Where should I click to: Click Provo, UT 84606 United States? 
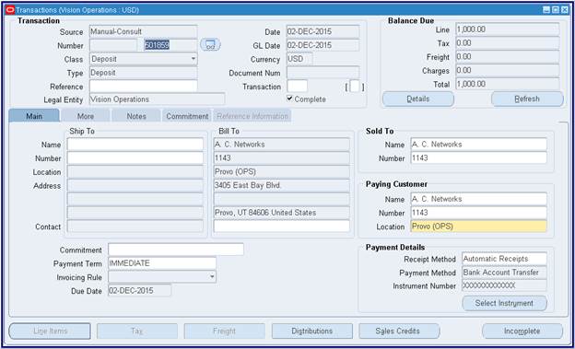(281, 213)
